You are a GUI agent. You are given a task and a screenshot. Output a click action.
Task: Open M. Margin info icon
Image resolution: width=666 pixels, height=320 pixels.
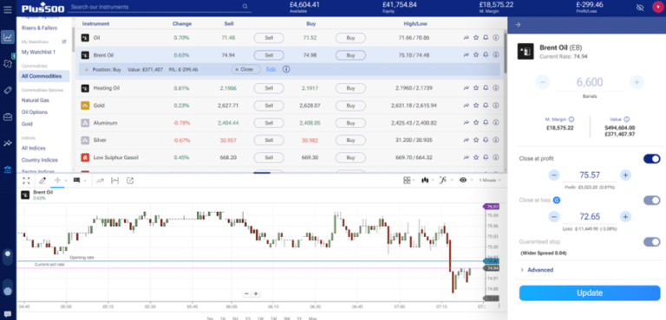[x=571, y=119]
